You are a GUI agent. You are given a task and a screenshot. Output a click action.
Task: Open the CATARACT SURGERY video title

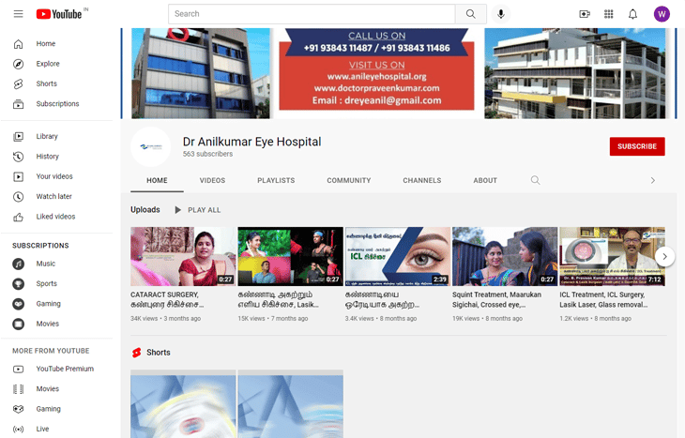(x=168, y=299)
